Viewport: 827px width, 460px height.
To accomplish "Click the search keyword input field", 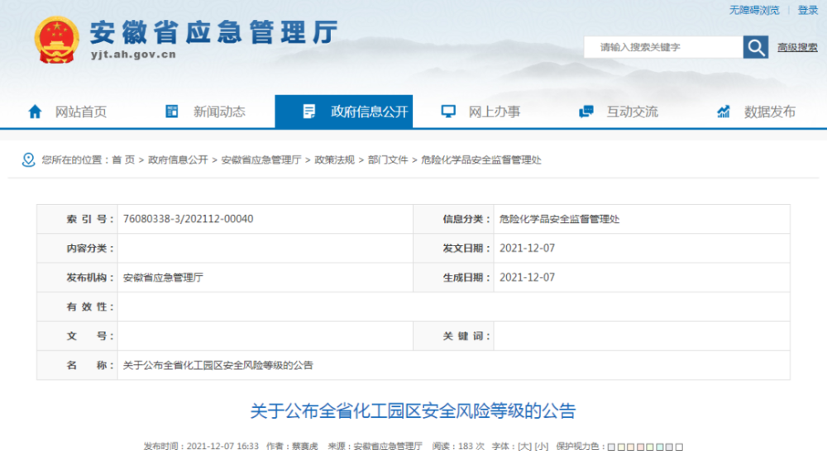I will coord(663,47).
